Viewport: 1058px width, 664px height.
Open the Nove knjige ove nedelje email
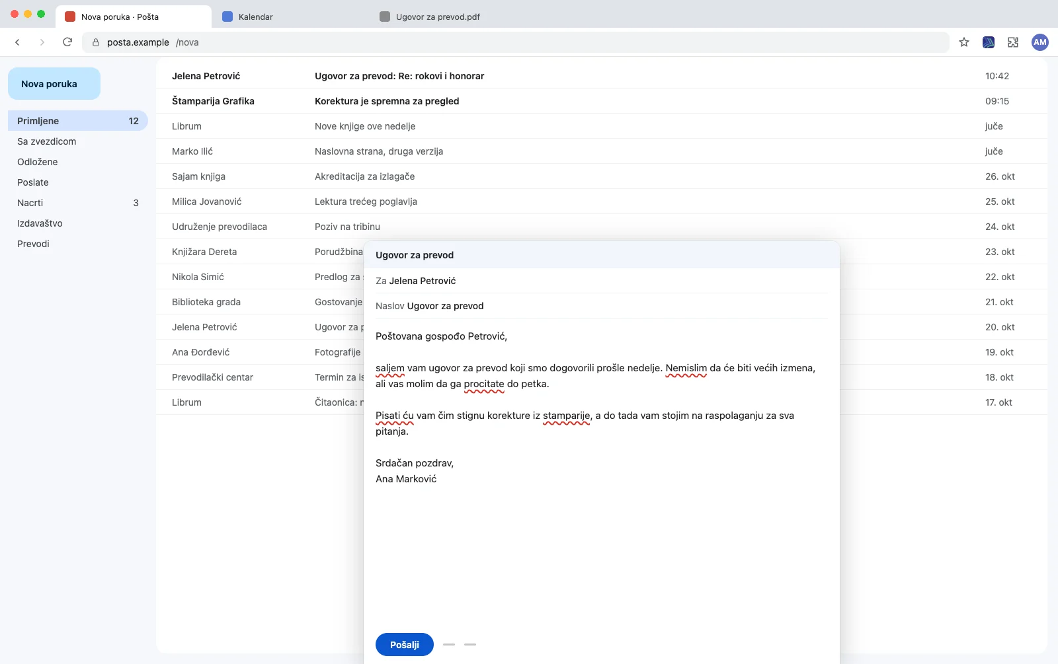[602, 126]
